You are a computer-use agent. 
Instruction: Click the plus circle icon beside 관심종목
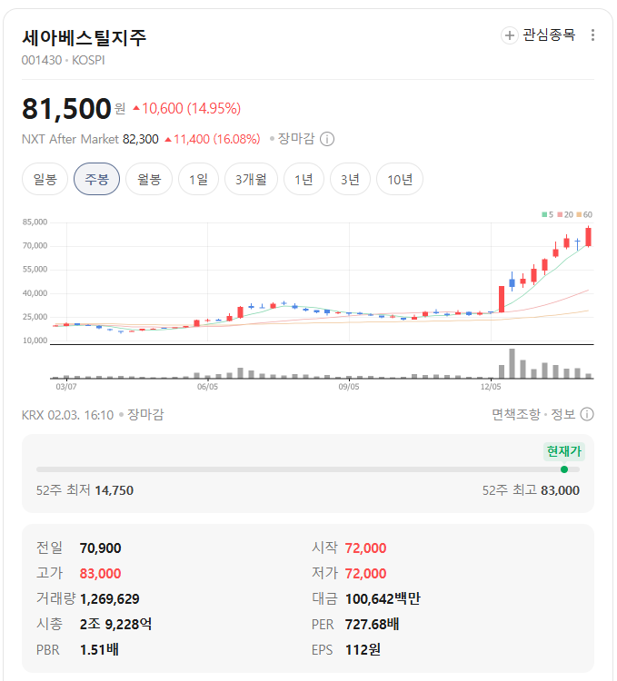[x=509, y=35]
